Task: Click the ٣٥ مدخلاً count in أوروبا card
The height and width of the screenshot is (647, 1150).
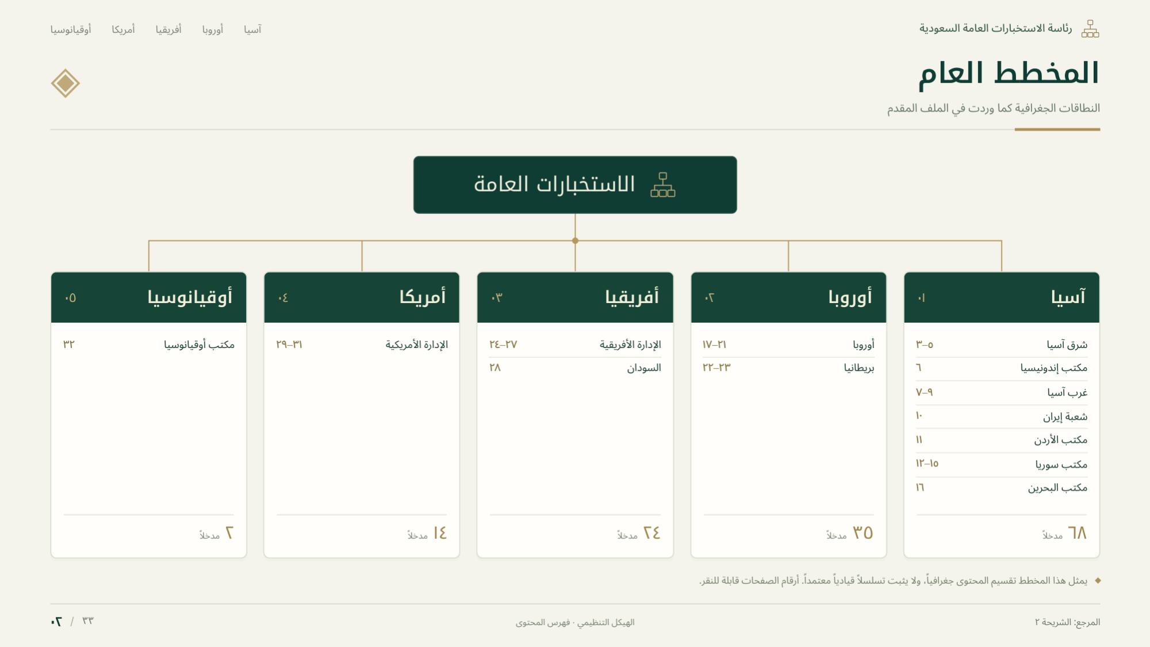Action: [x=850, y=534]
